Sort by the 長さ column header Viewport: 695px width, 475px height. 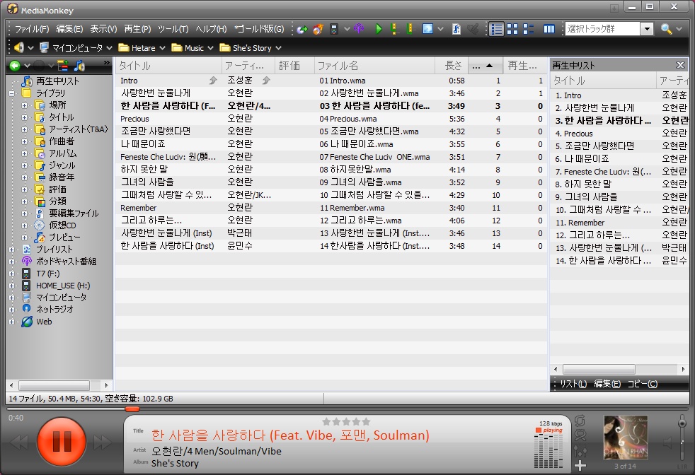point(452,66)
